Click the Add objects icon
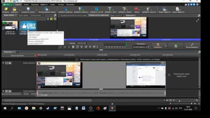 [x=80, y=9]
